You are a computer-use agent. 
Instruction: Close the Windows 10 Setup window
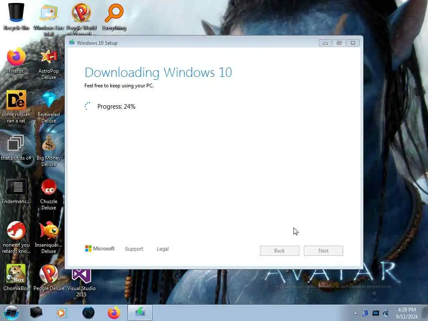(x=353, y=43)
